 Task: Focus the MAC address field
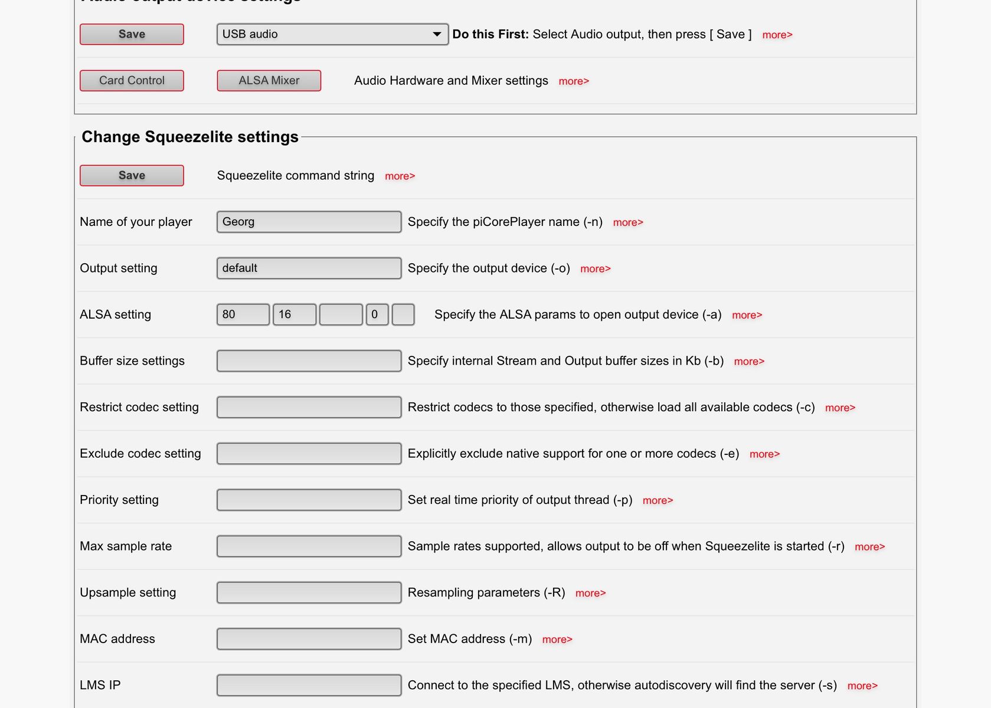point(309,639)
